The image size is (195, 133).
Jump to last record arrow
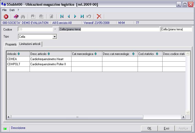(x=82, y=16)
